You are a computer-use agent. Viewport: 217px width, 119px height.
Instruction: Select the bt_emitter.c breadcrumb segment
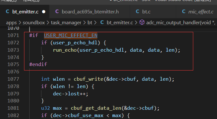(120, 23)
